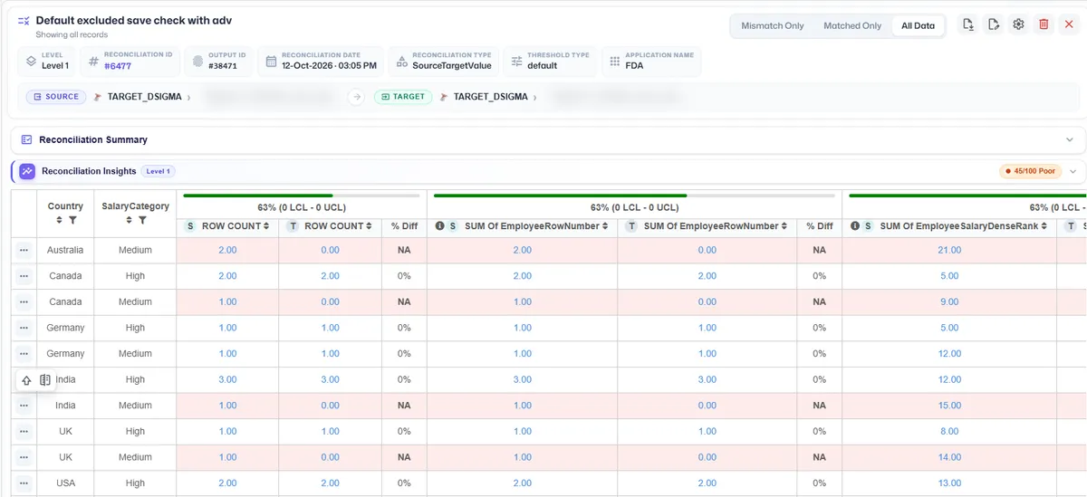The height and width of the screenshot is (497, 1087).
Task: Sort by source ROW COUNT column
Action: click(266, 226)
